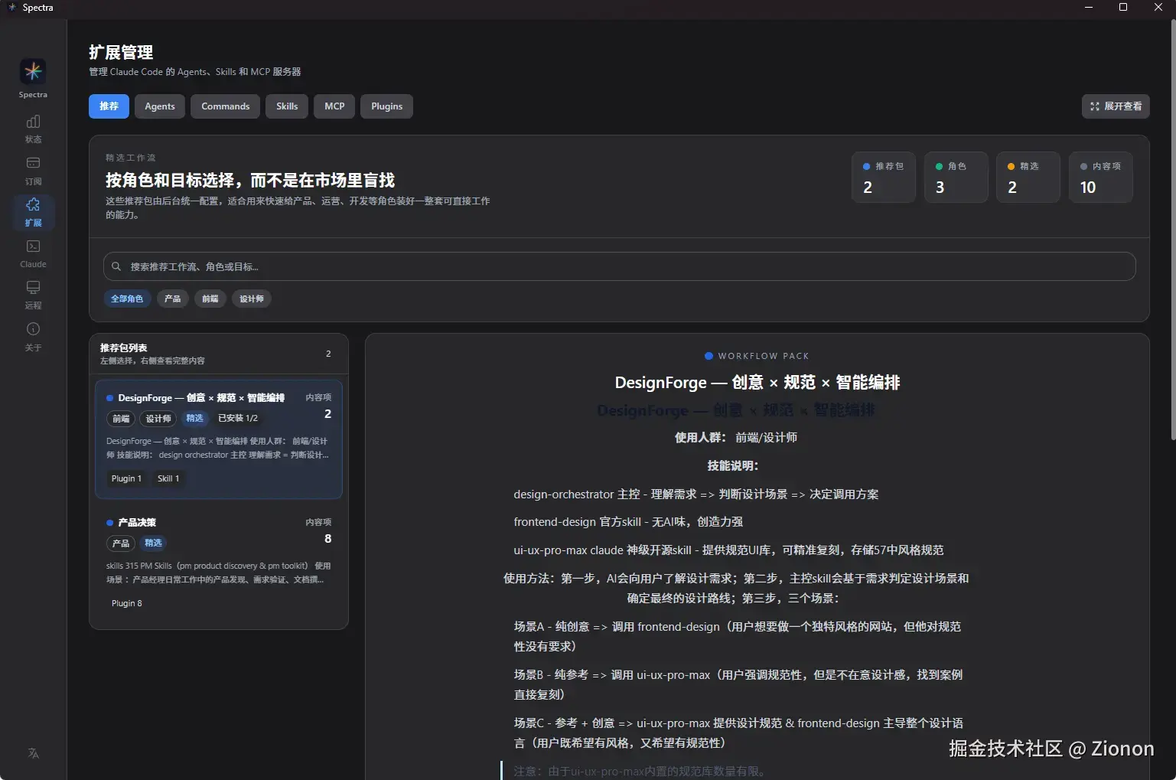Select the 全部角色 filter chip

(x=127, y=299)
